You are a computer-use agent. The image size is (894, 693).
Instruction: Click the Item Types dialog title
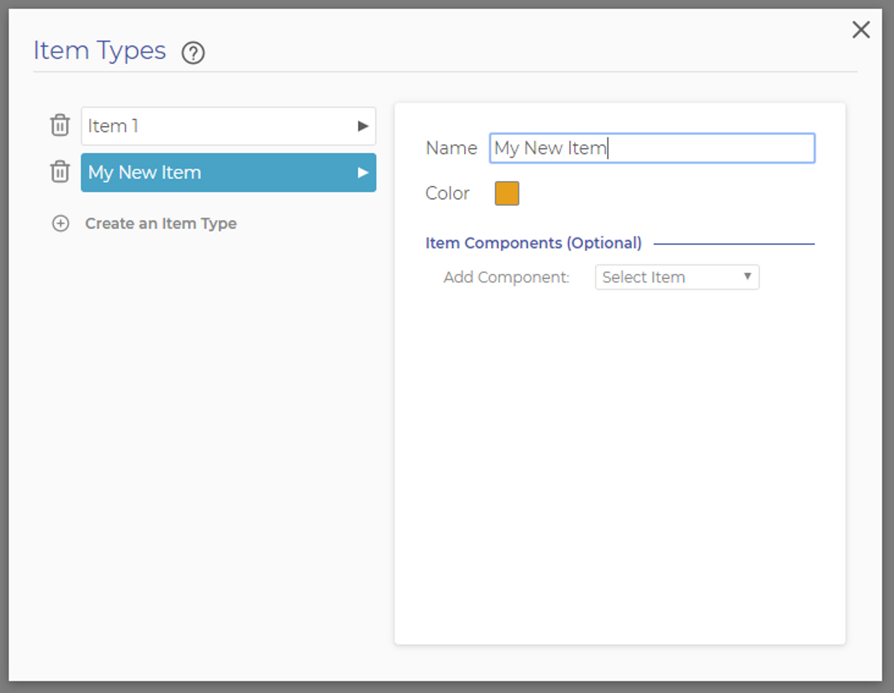coord(100,50)
